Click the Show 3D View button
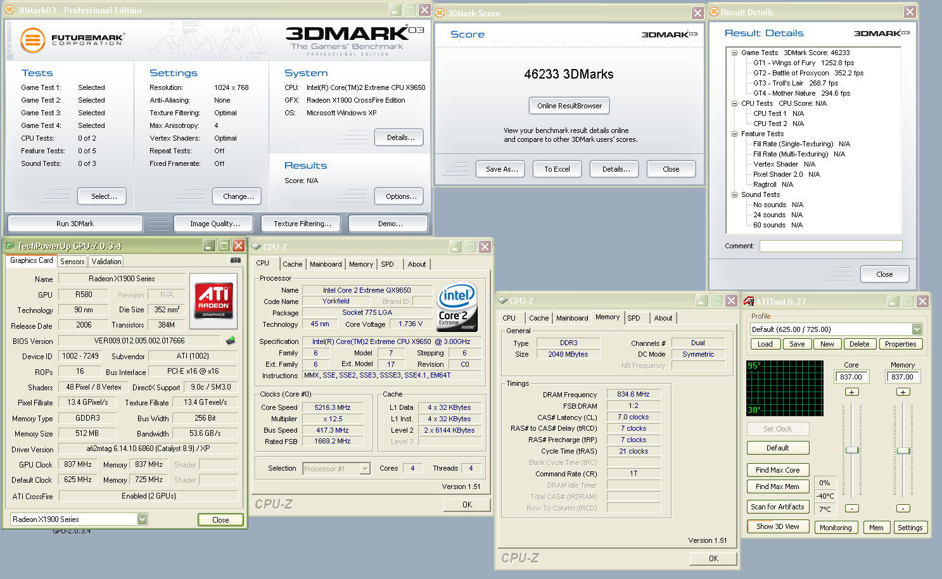Viewport: 942px width, 579px height. (777, 526)
